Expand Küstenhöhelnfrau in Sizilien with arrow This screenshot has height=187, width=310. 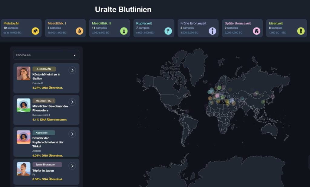[x=72, y=70]
